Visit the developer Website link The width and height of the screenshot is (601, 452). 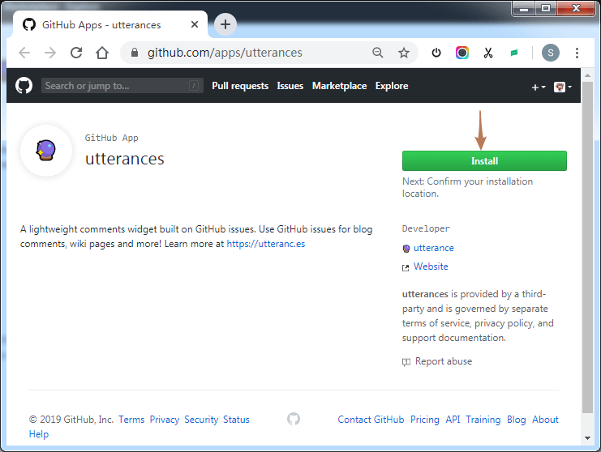pyautogui.click(x=431, y=267)
